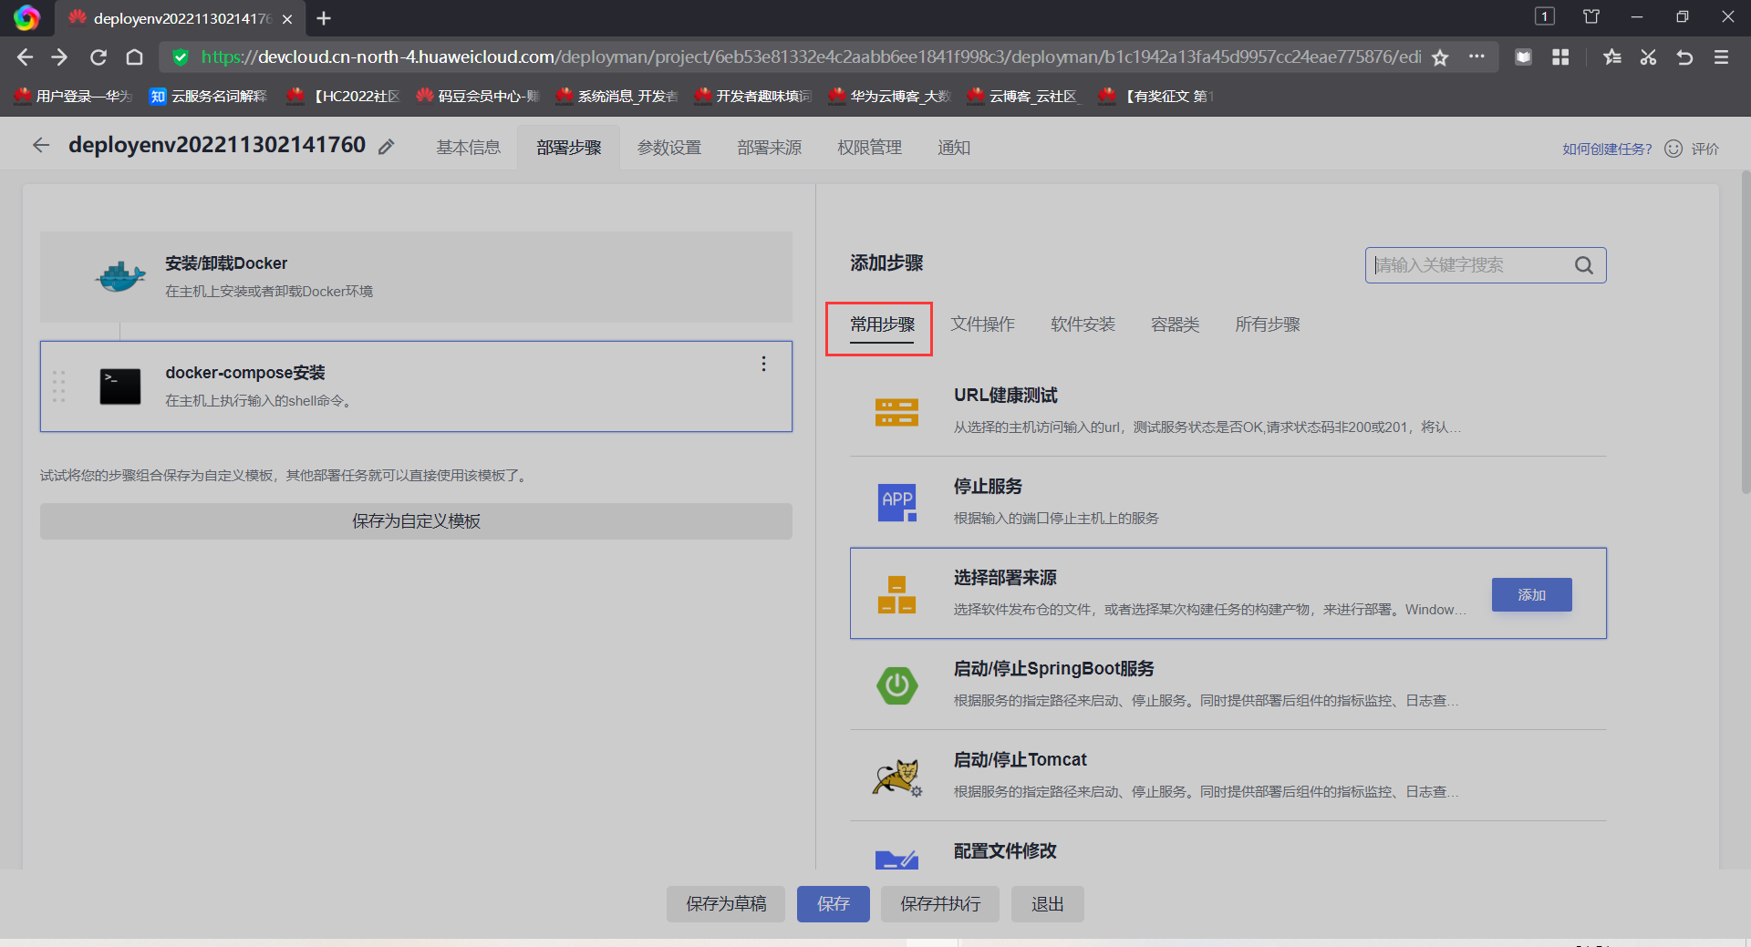Open the 云服务名词解释 bookmark
The width and height of the screenshot is (1751, 947).
click(x=209, y=96)
